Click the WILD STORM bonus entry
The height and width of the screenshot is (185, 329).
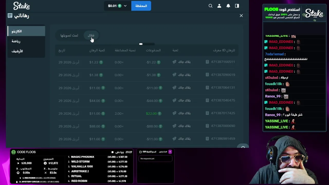[80, 162]
